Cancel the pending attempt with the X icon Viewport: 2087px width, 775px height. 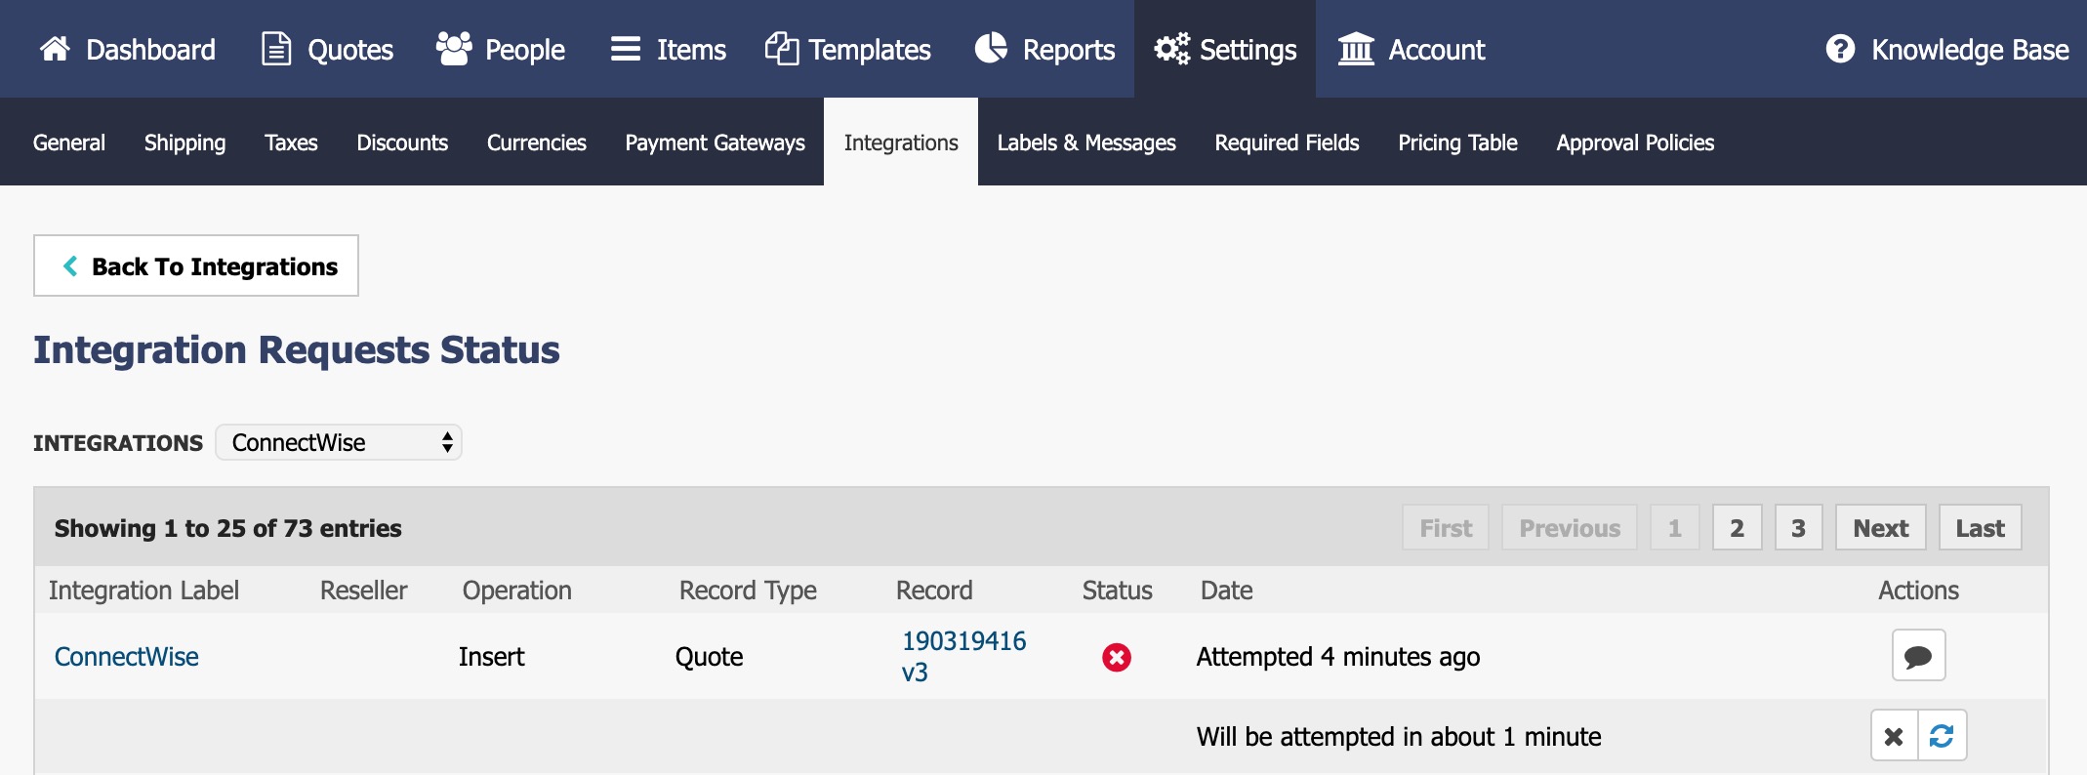pyautogui.click(x=1895, y=736)
